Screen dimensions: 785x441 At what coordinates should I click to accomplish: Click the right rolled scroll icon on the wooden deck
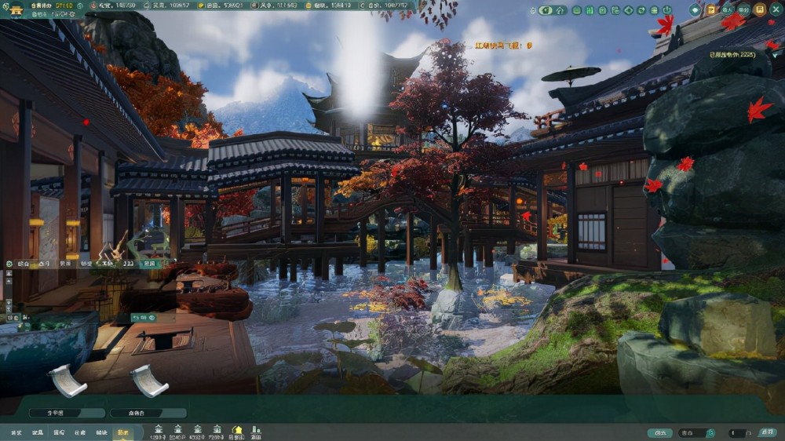[149, 381]
